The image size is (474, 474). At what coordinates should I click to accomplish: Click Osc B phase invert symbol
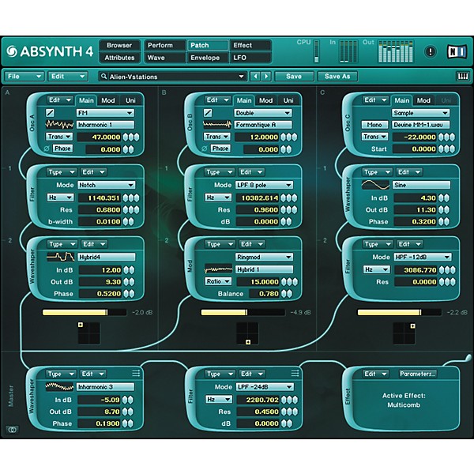205,149
